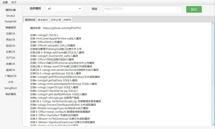Select 帆软漏洞 in the sidebar
The image size is (215, 129).
tap(11, 94)
